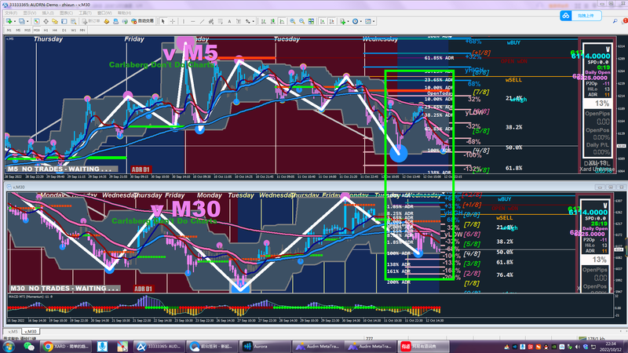
Task: Open the third menu bar item
Action: pos(48,13)
